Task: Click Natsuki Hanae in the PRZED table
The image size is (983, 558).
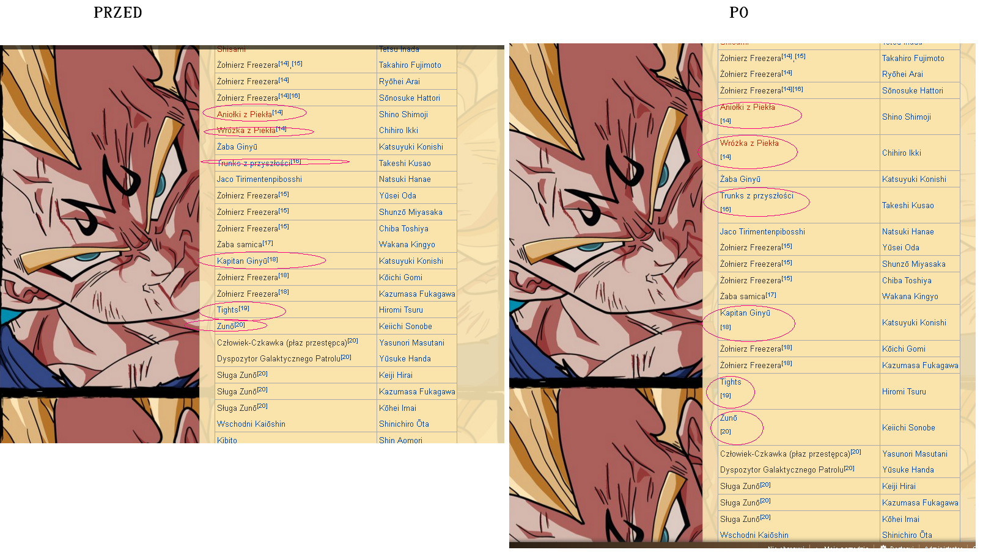Action: point(405,179)
